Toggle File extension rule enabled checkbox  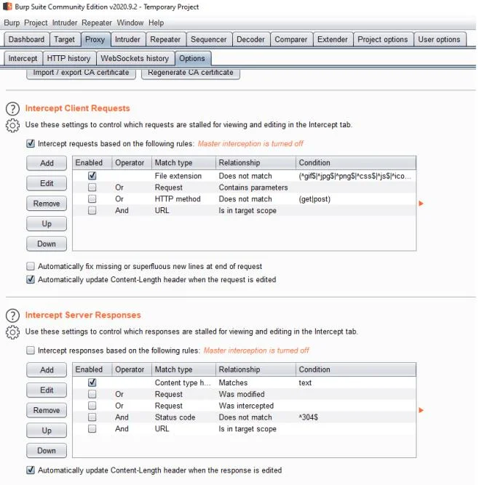(x=92, y=176)
